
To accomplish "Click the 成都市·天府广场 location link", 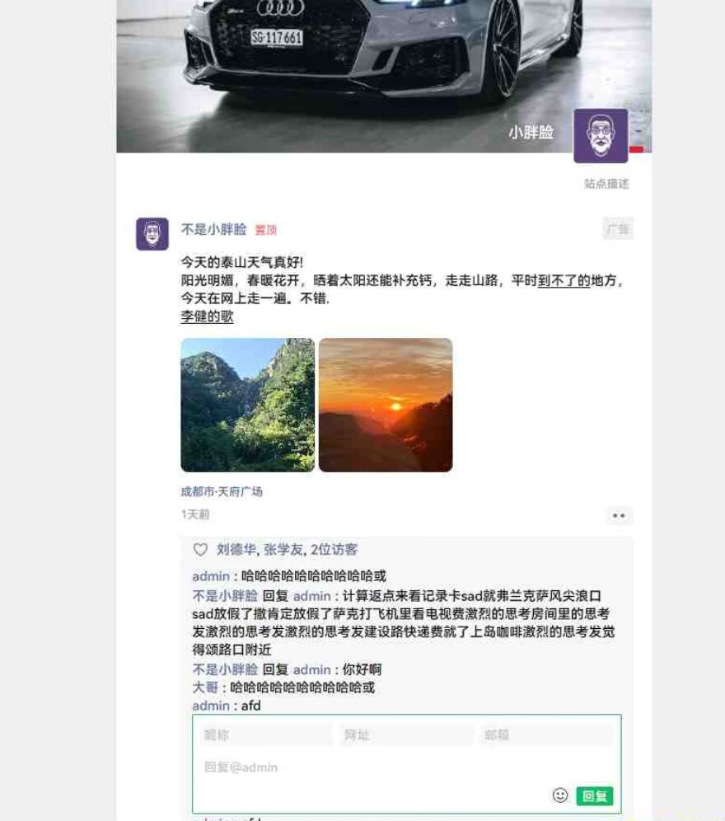I will click(x=222, y=491).
